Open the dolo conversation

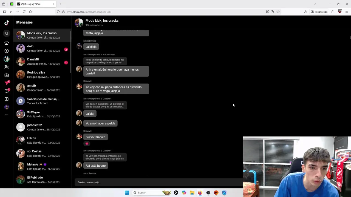(42, 48)
